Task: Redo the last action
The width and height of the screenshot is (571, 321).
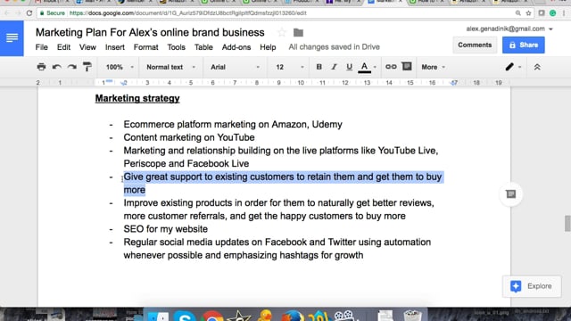Action: point(71,67)
